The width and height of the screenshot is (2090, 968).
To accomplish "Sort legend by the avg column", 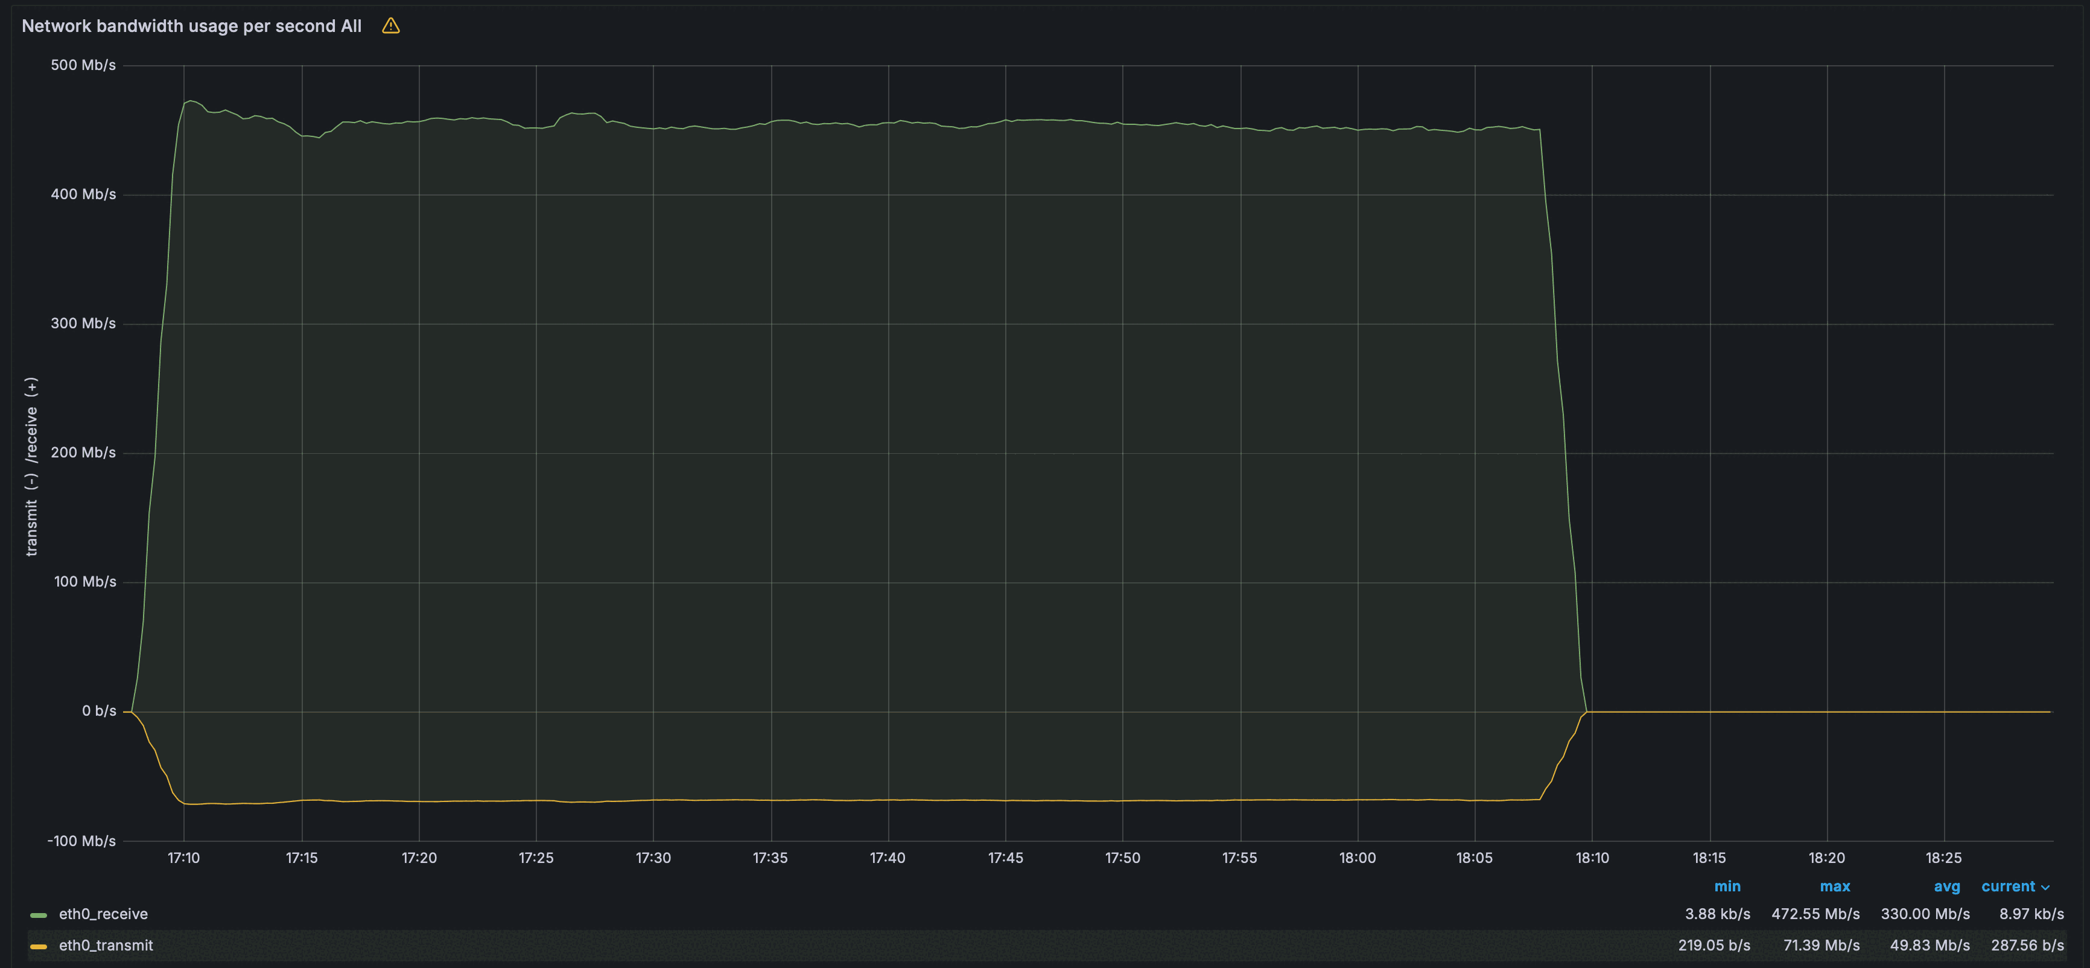I will (1946, 886).
